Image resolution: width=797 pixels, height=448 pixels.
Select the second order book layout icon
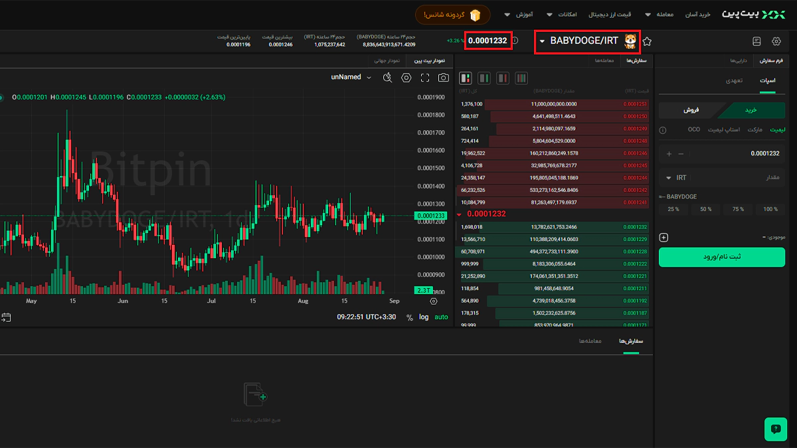484,78
